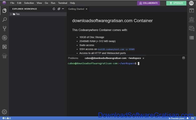
Task: Show errors count in status bar
Action: pyautogui.click(x=4, y=118)
